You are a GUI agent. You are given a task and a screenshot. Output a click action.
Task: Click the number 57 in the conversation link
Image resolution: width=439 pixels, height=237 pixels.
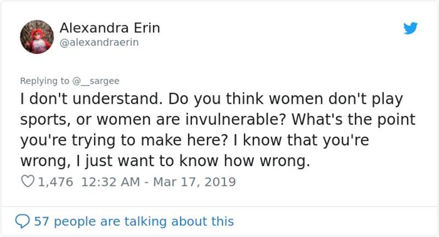[x=41, y=222]
